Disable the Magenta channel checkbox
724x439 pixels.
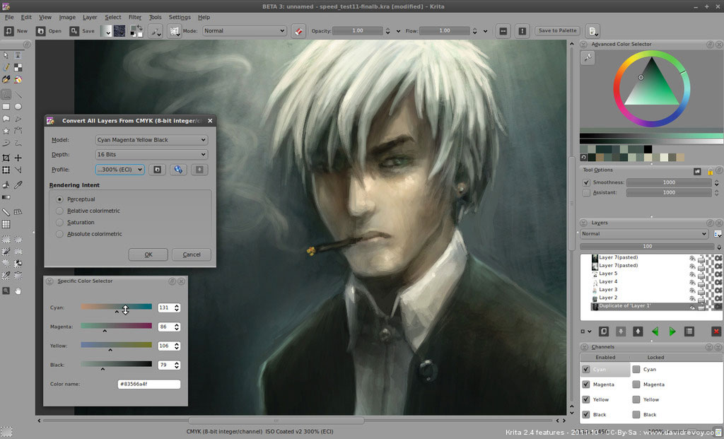click(585, 384)
